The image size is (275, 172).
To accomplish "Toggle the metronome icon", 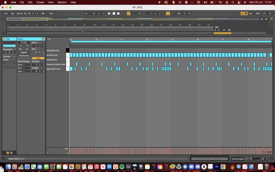I will pos(43,13).
